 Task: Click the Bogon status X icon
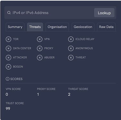tap(8, 67)
